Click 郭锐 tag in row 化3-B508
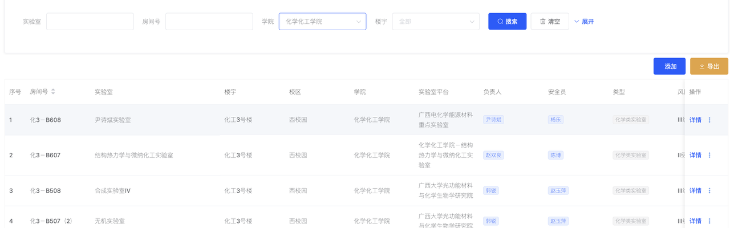The width and height of the screenshot is (730, 228). pyautogui.click(x=490, y=190)
